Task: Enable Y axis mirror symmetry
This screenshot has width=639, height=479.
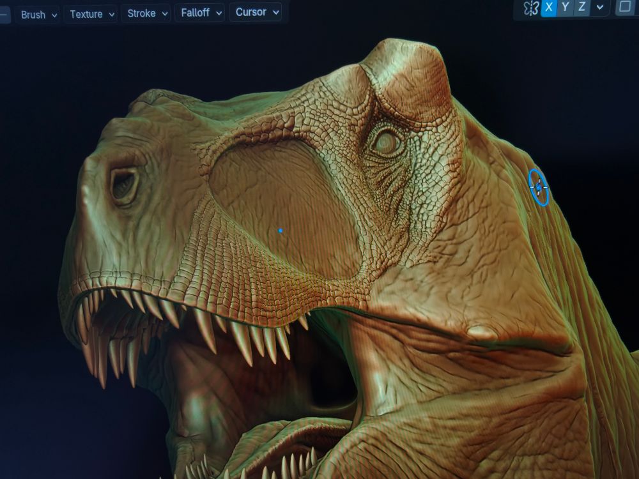Action: 566,7
